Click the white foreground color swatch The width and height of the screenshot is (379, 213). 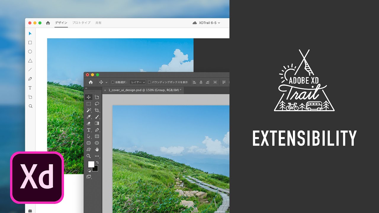coord(91,164)
